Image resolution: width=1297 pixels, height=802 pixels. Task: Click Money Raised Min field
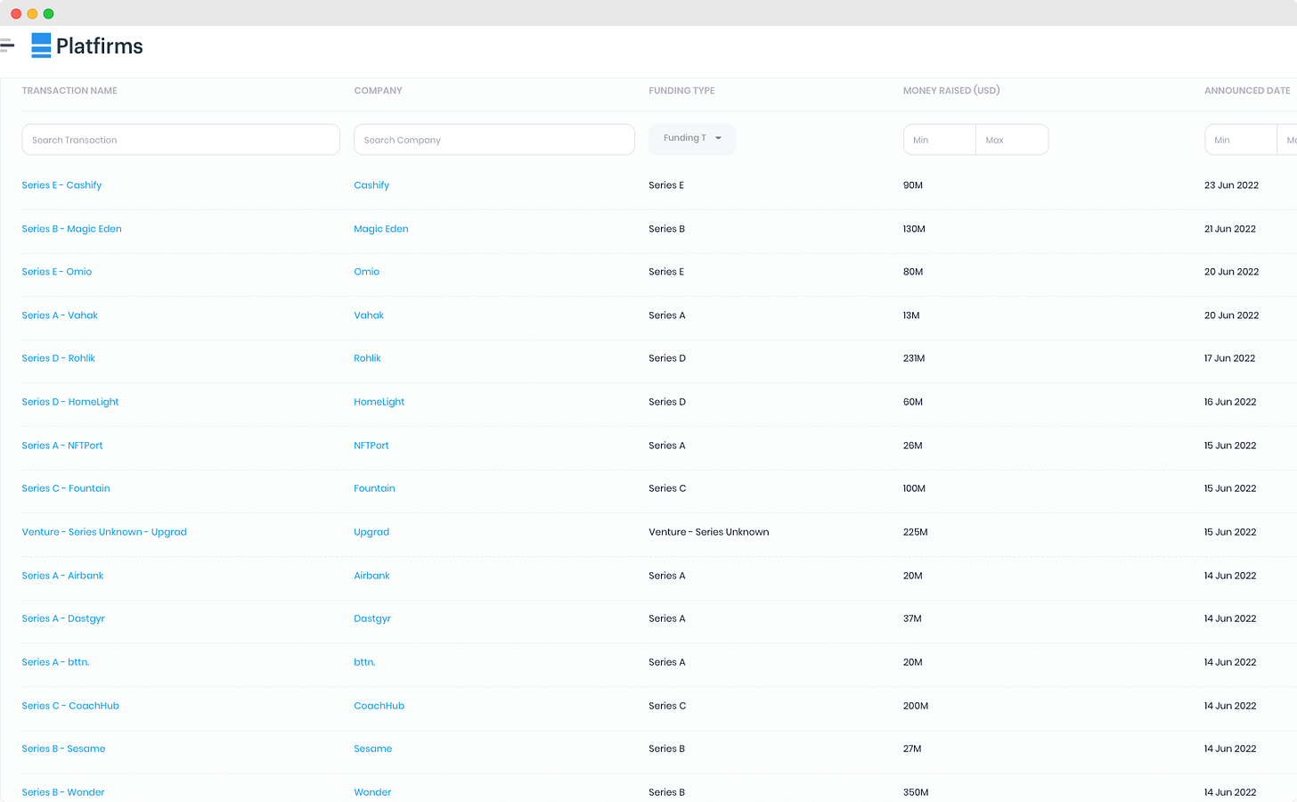pyautogui.click(x=940, y=140)
